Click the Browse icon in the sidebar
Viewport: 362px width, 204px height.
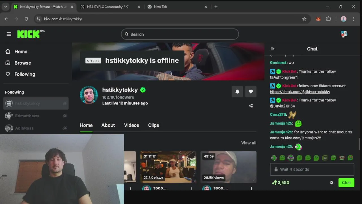(x=8, y=63)
